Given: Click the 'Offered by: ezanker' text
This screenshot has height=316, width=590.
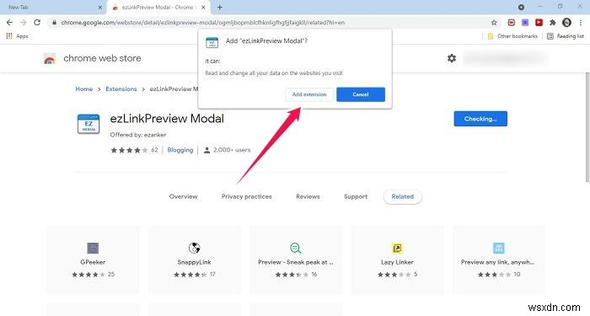Looking at the screenshot, I should click(138, 135).
